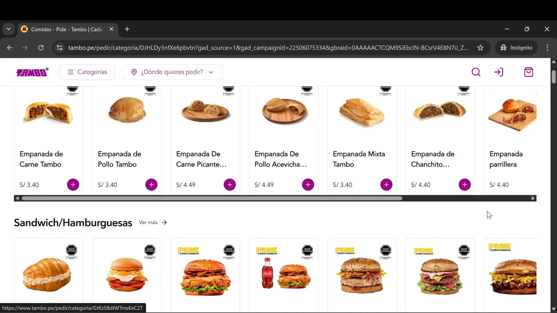
Task: Open the Categorías menu
Action: pos(87,72)
